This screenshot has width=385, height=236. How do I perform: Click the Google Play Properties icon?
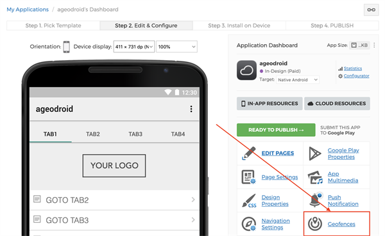[315, 153]
